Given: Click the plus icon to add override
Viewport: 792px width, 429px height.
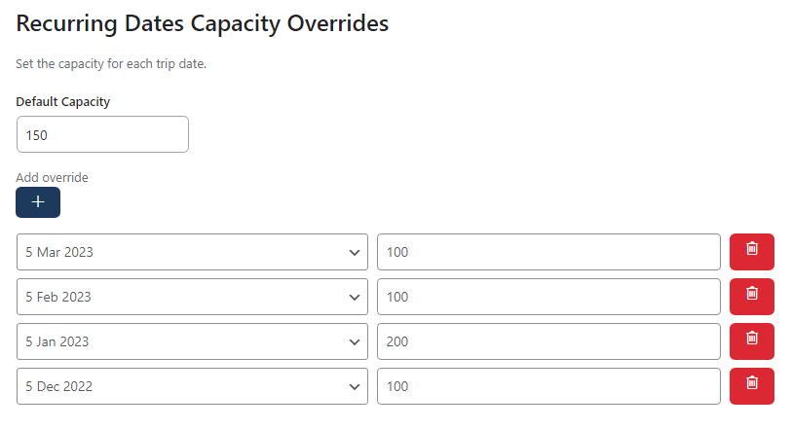Looking at the screenshot, I should click(38, 202).
